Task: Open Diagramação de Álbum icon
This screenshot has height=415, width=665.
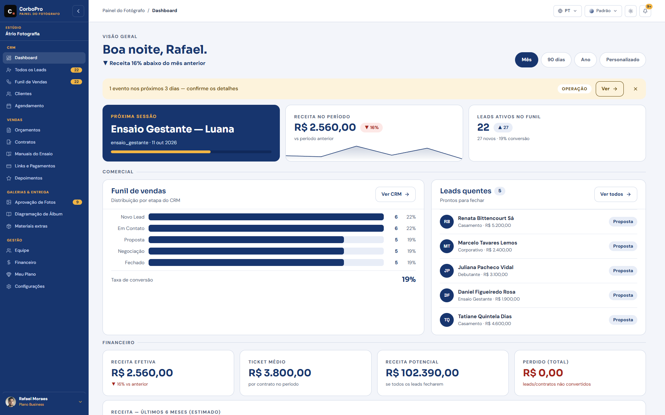Action: [9, 214]
